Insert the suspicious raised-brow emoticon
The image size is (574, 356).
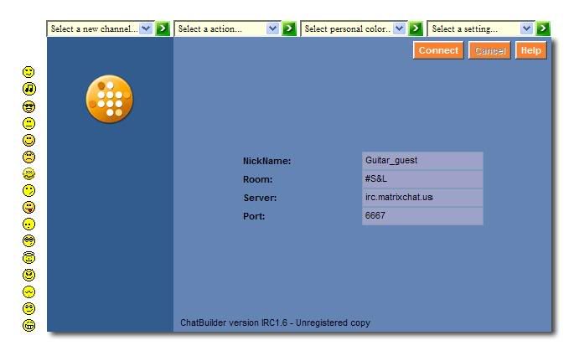29,308
